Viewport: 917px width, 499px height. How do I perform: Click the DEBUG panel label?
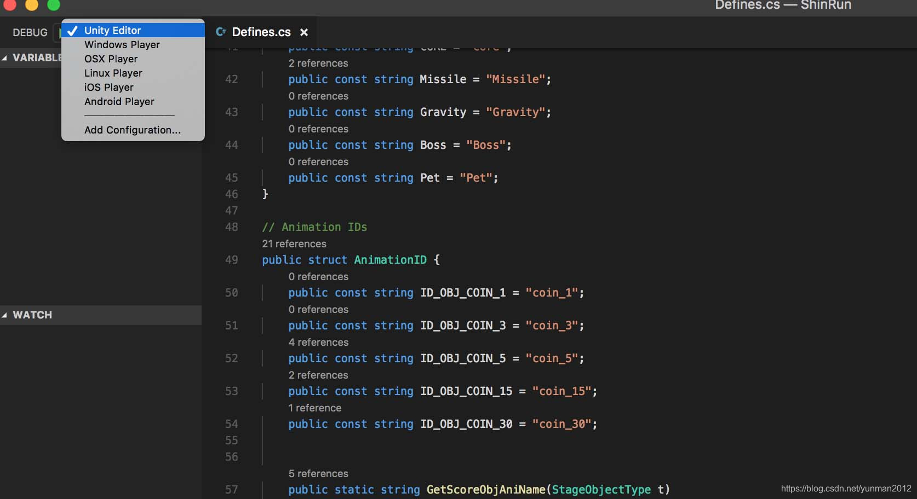click(x=30, y=32)
